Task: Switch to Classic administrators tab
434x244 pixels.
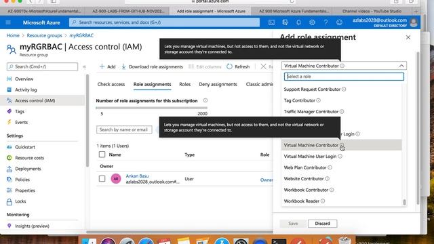Action: click(x=259, y=84)
